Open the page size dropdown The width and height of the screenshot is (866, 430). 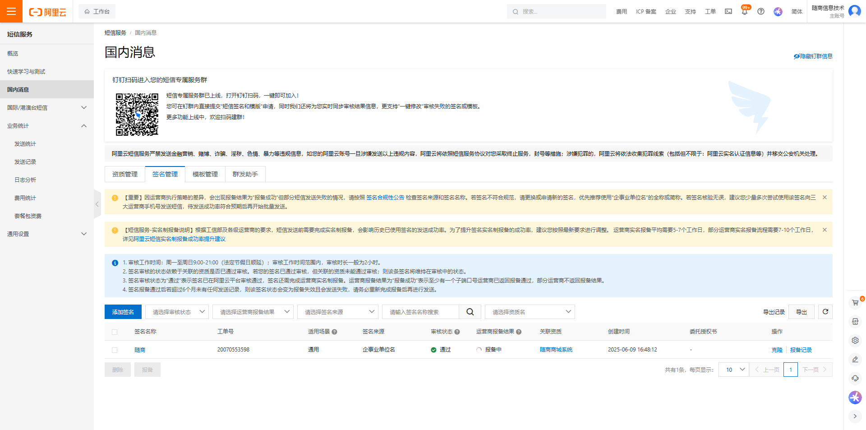pyautogui.click(x=734, y=370)
